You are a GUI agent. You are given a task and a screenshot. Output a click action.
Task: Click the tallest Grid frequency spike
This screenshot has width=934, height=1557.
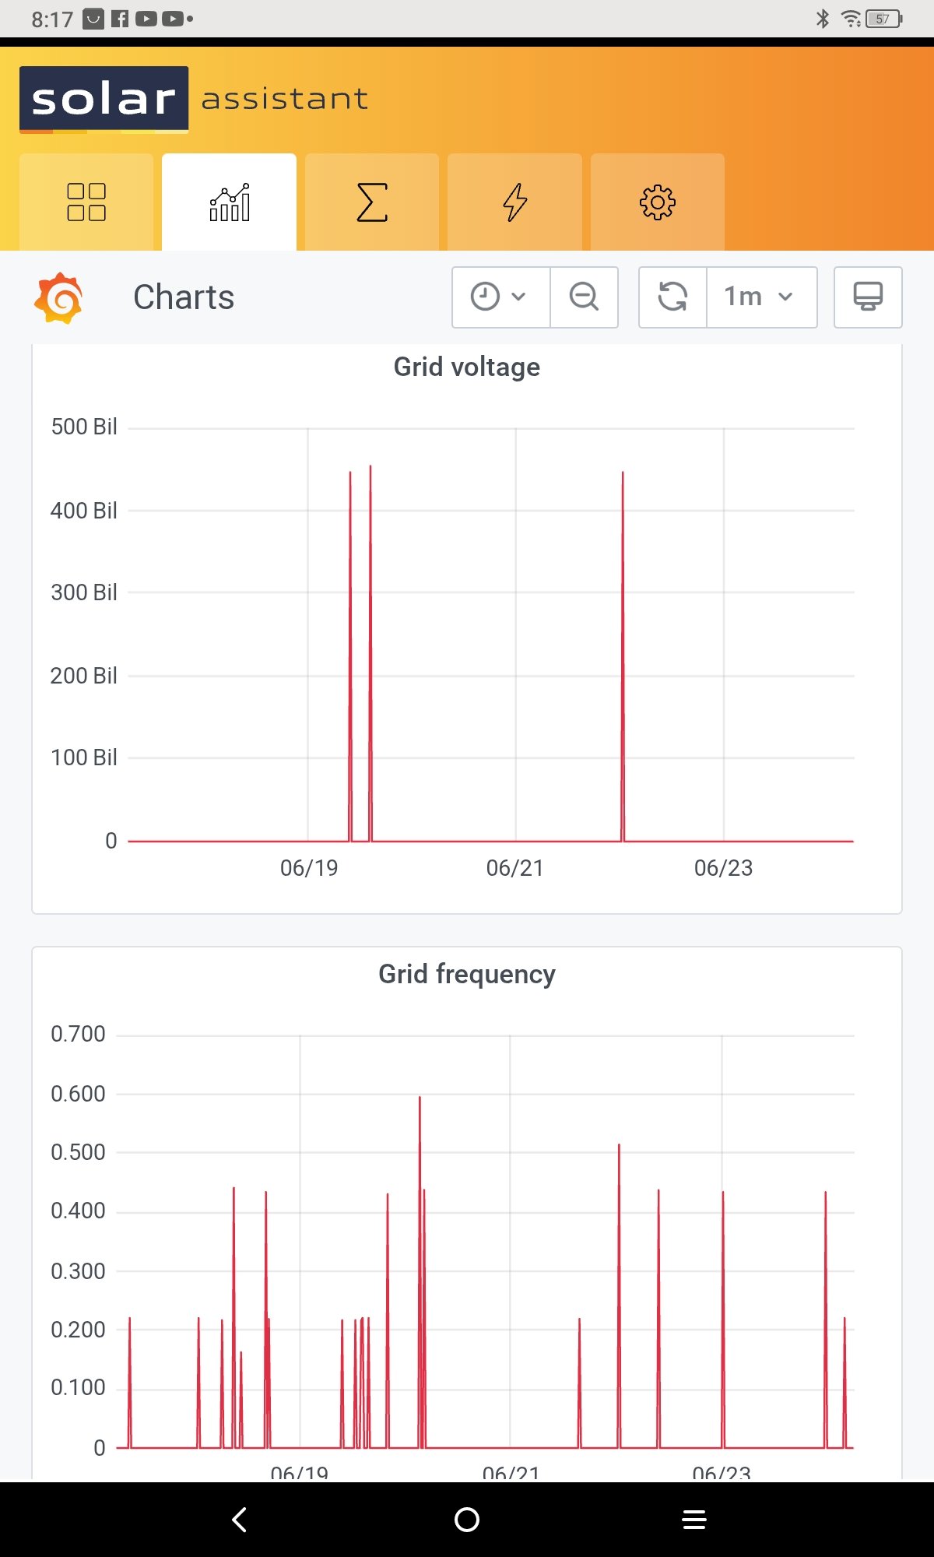420,1098
